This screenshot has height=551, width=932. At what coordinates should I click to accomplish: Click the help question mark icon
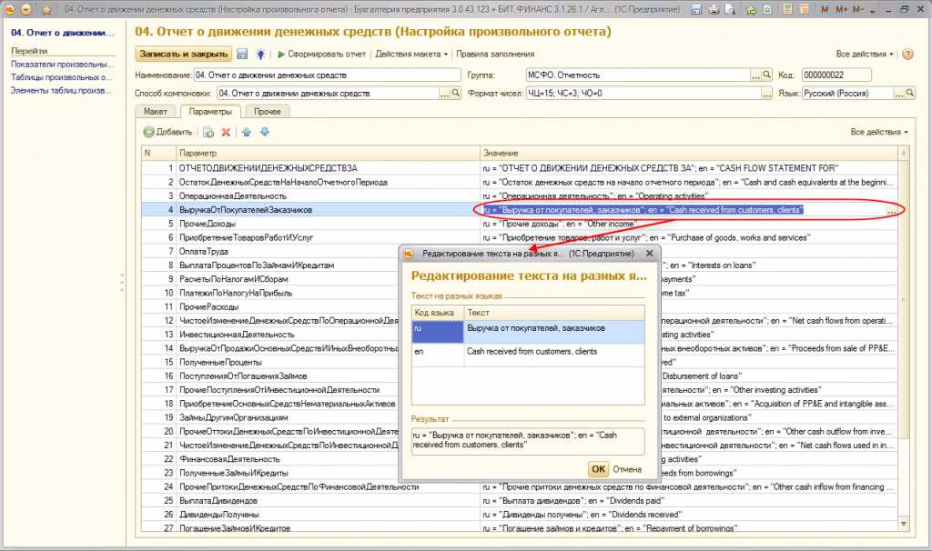coord(907,55)
